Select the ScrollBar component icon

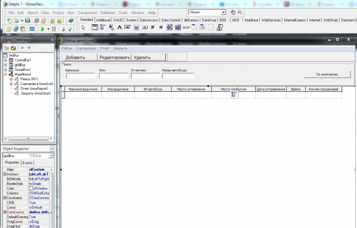tap(186, 28)
